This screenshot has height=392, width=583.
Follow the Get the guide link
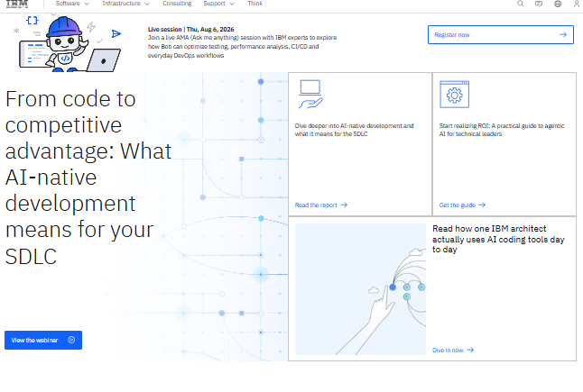pos(462,205)
